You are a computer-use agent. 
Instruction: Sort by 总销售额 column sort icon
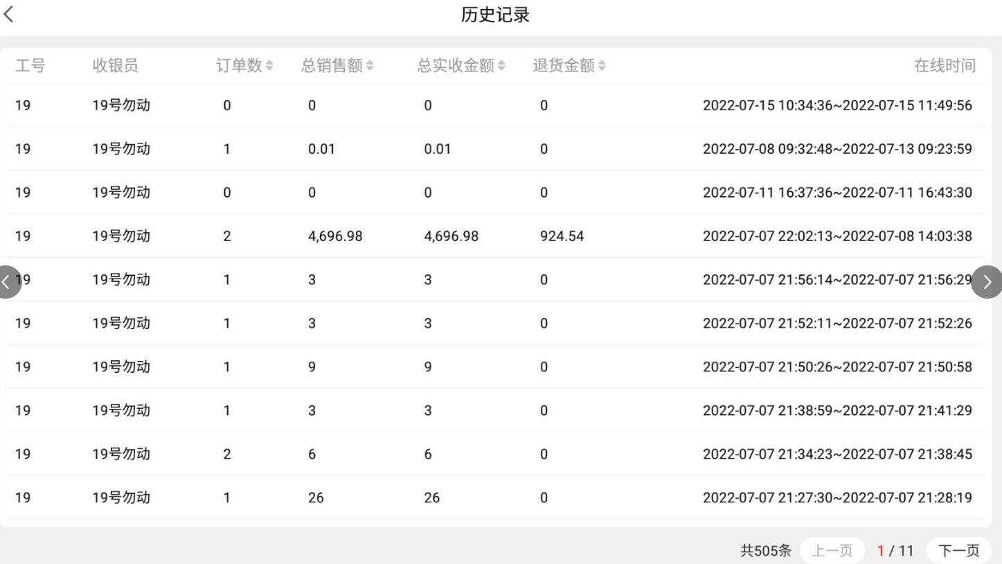point(370,66)
